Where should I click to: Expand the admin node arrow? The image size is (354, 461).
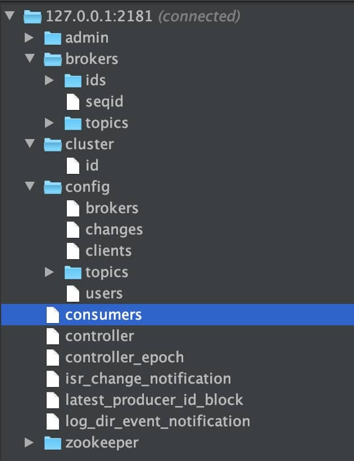(29, 38)
